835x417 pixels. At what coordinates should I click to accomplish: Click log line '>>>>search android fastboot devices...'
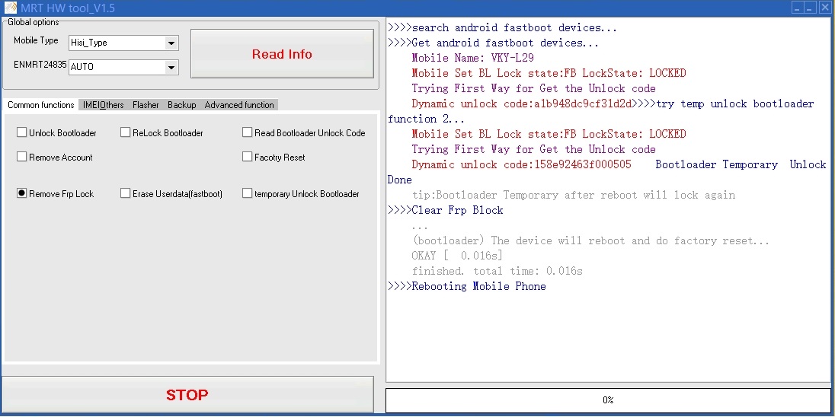(502, 27)
